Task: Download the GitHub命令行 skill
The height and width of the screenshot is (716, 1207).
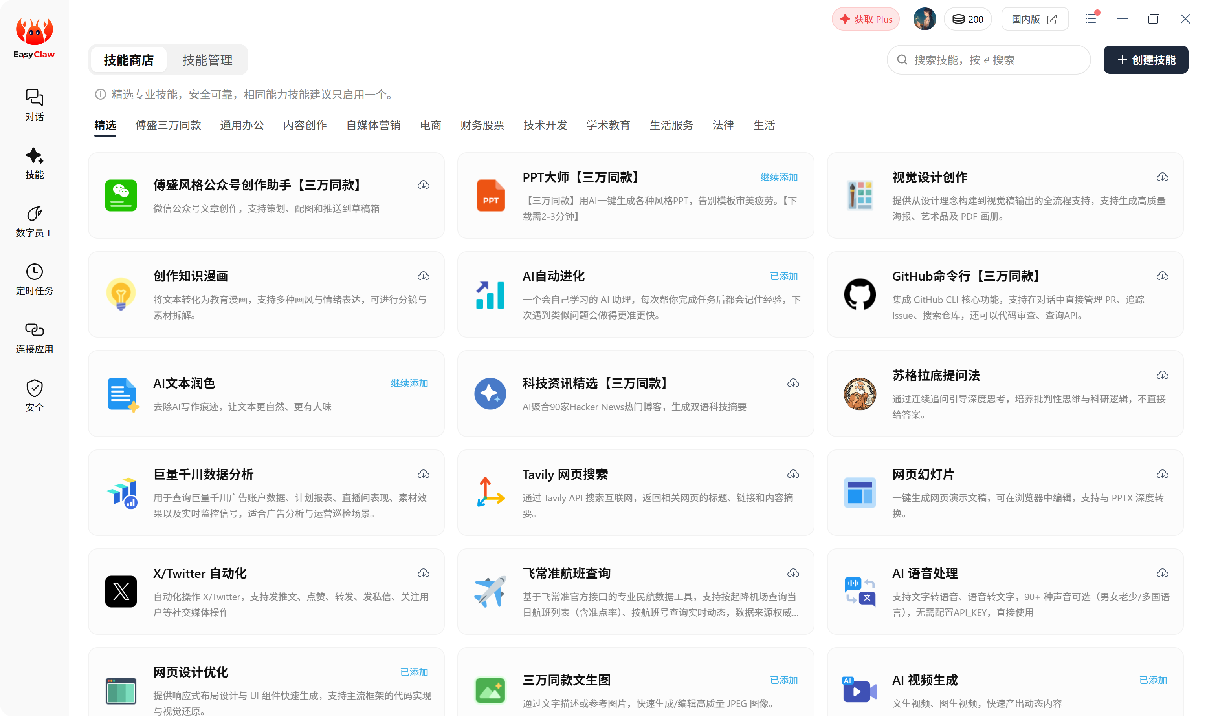Action: pos(1162,276)
